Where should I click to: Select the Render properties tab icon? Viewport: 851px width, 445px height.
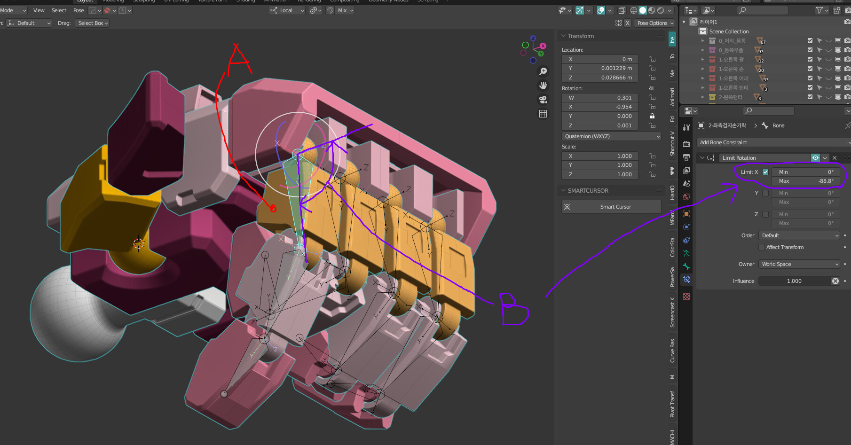click(x=686, y=144)
